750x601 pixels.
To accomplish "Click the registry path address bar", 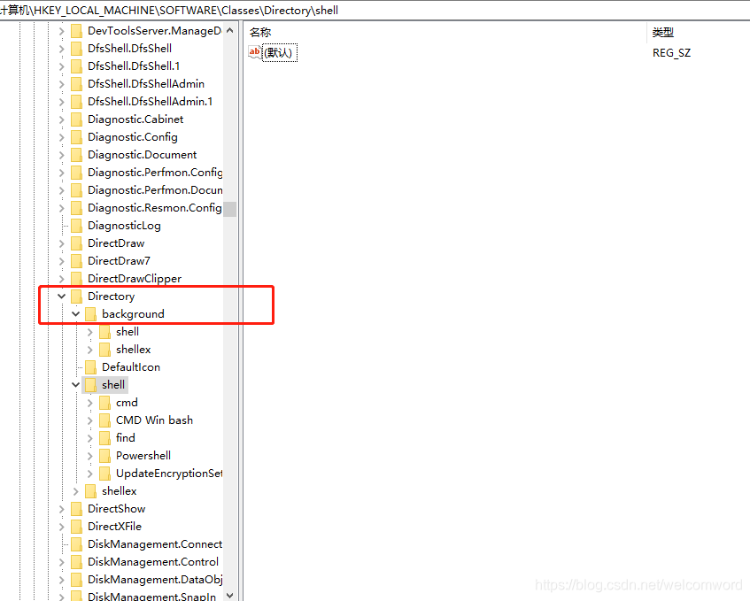I will [375, 10].
